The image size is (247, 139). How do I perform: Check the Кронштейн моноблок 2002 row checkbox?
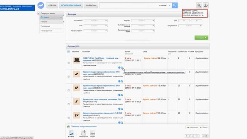click(69, 90)
